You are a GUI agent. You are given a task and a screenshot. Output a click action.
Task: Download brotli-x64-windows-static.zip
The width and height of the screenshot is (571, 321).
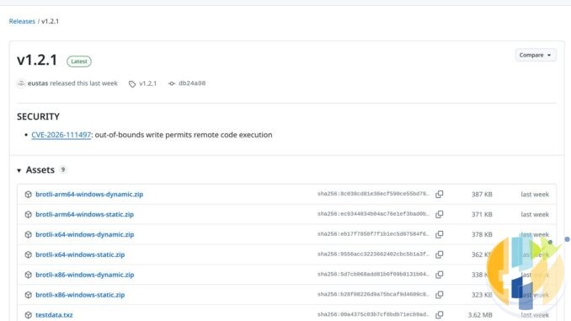[80, 254]
